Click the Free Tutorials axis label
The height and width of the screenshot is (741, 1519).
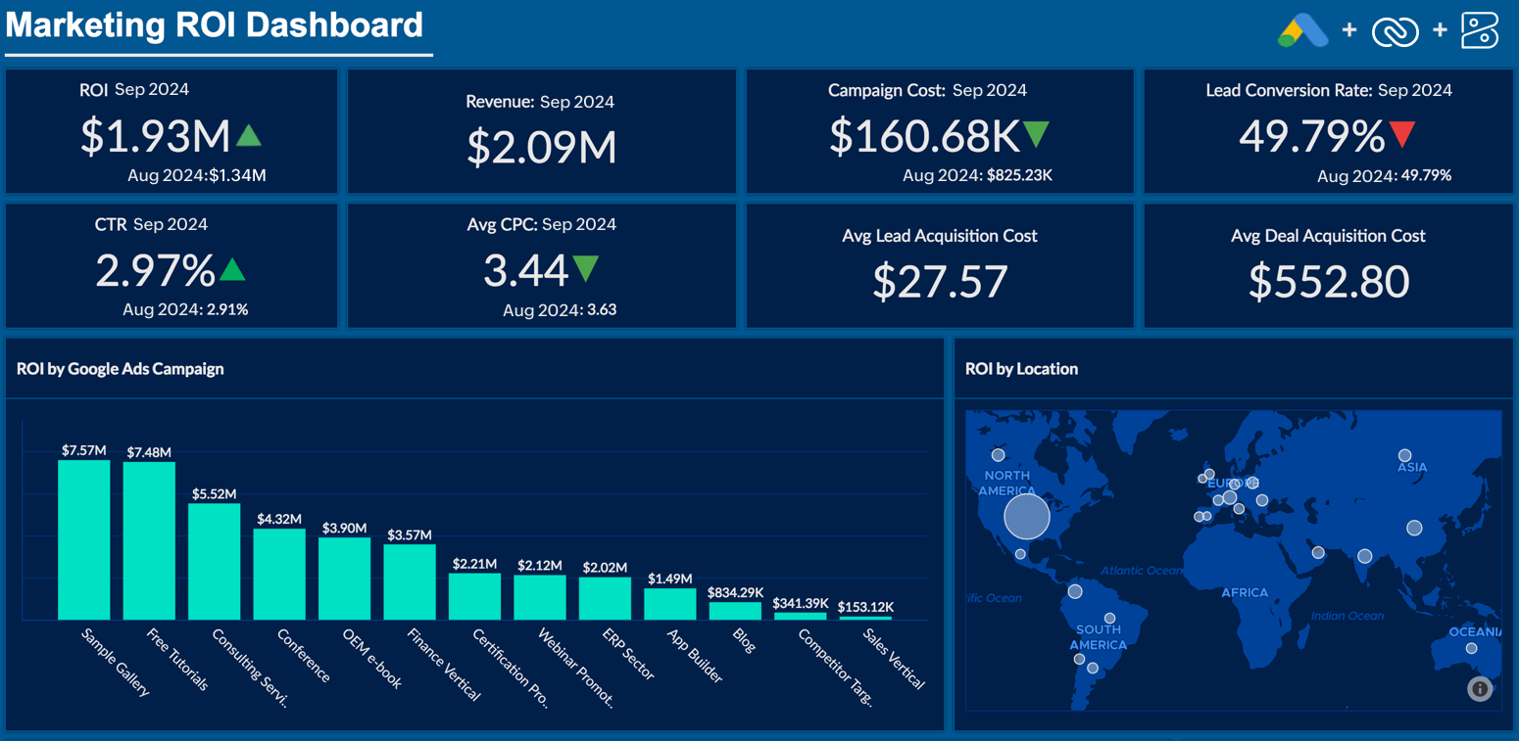tap(175, 660)
